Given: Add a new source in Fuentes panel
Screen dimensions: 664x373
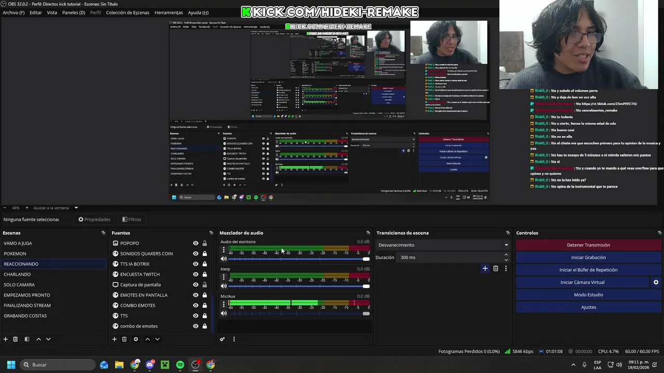Looking at the screenshot, I should pos(114,339).
